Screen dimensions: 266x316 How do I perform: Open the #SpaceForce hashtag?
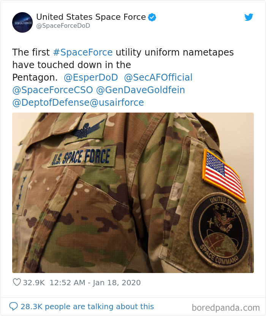pos(83,52)
